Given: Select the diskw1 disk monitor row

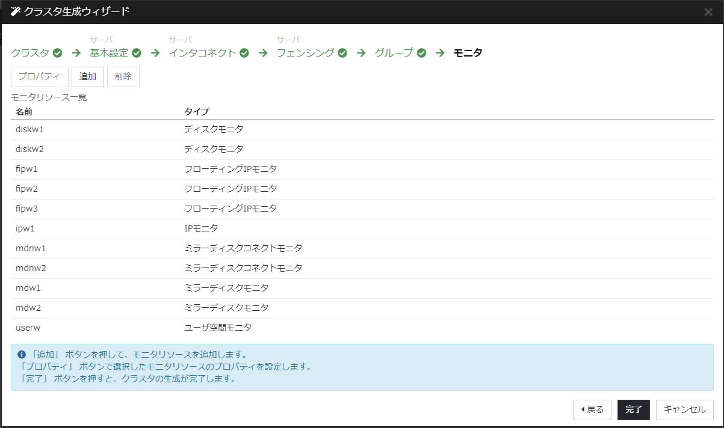Looking at the screenshot, I should click(120, 129).
